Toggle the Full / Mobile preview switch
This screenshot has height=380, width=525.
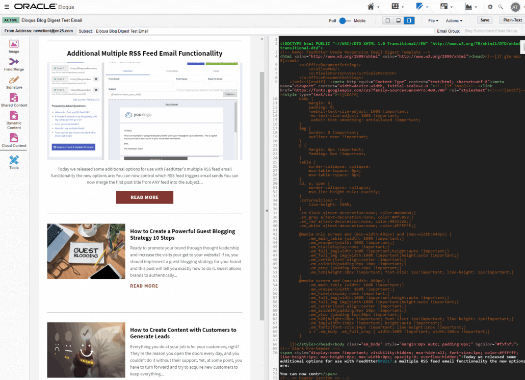pyautogui.click(x=345, y=21)
